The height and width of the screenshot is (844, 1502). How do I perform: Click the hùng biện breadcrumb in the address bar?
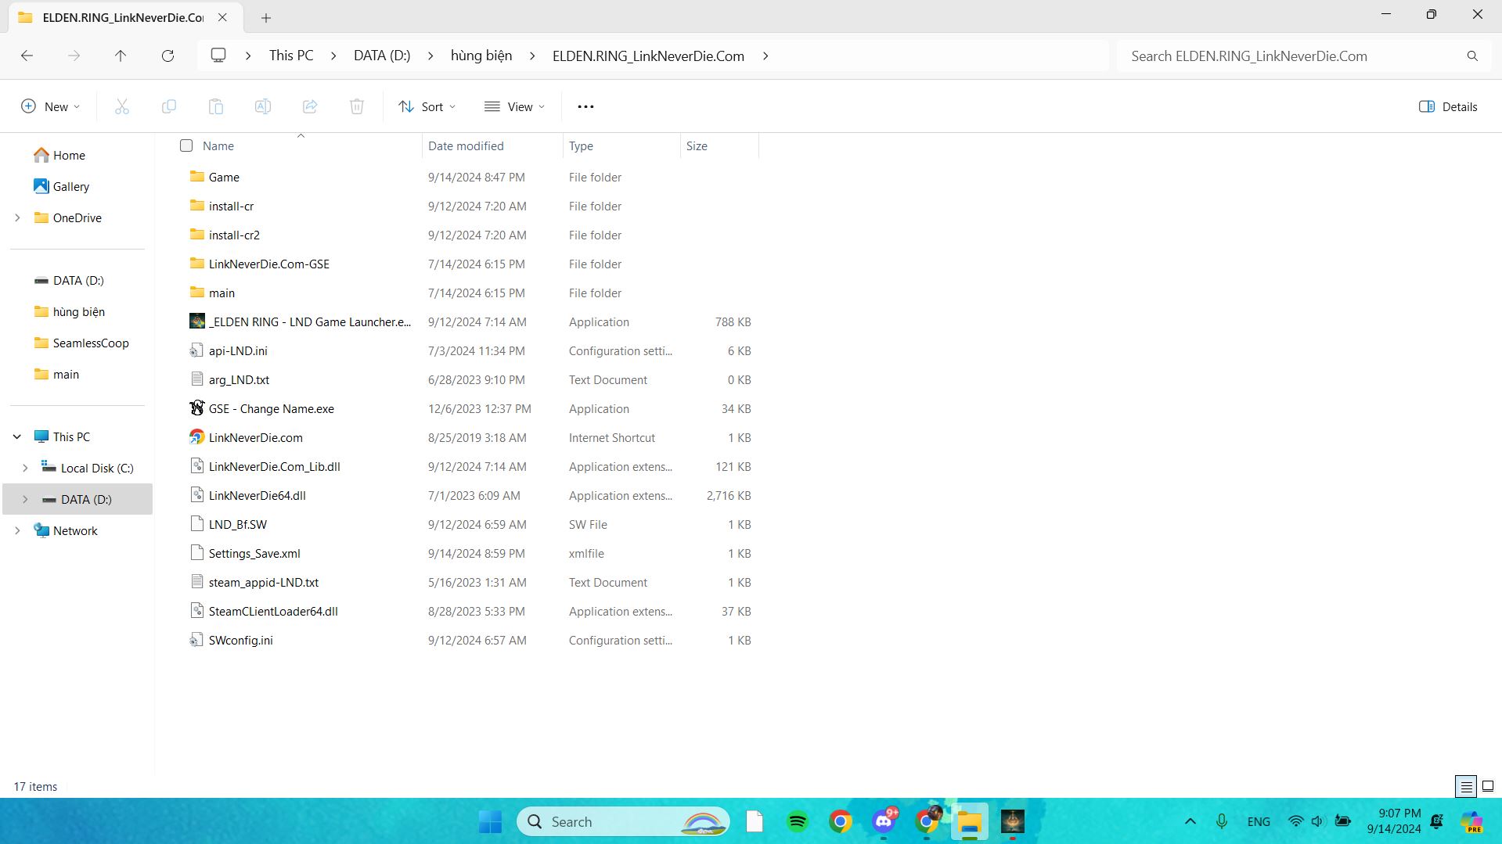pos(481,56)
